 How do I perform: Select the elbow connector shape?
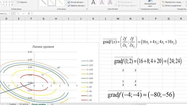tap(1, 2)
